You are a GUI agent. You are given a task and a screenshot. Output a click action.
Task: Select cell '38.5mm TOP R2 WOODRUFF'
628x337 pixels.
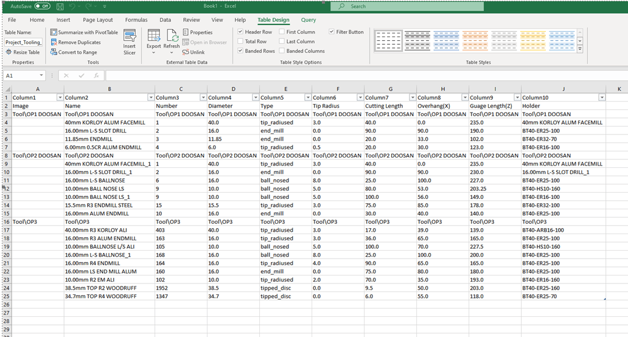coord(110,288)
